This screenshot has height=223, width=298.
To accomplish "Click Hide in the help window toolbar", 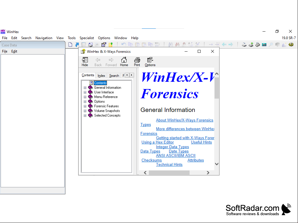I will click(x=85, y=62).
